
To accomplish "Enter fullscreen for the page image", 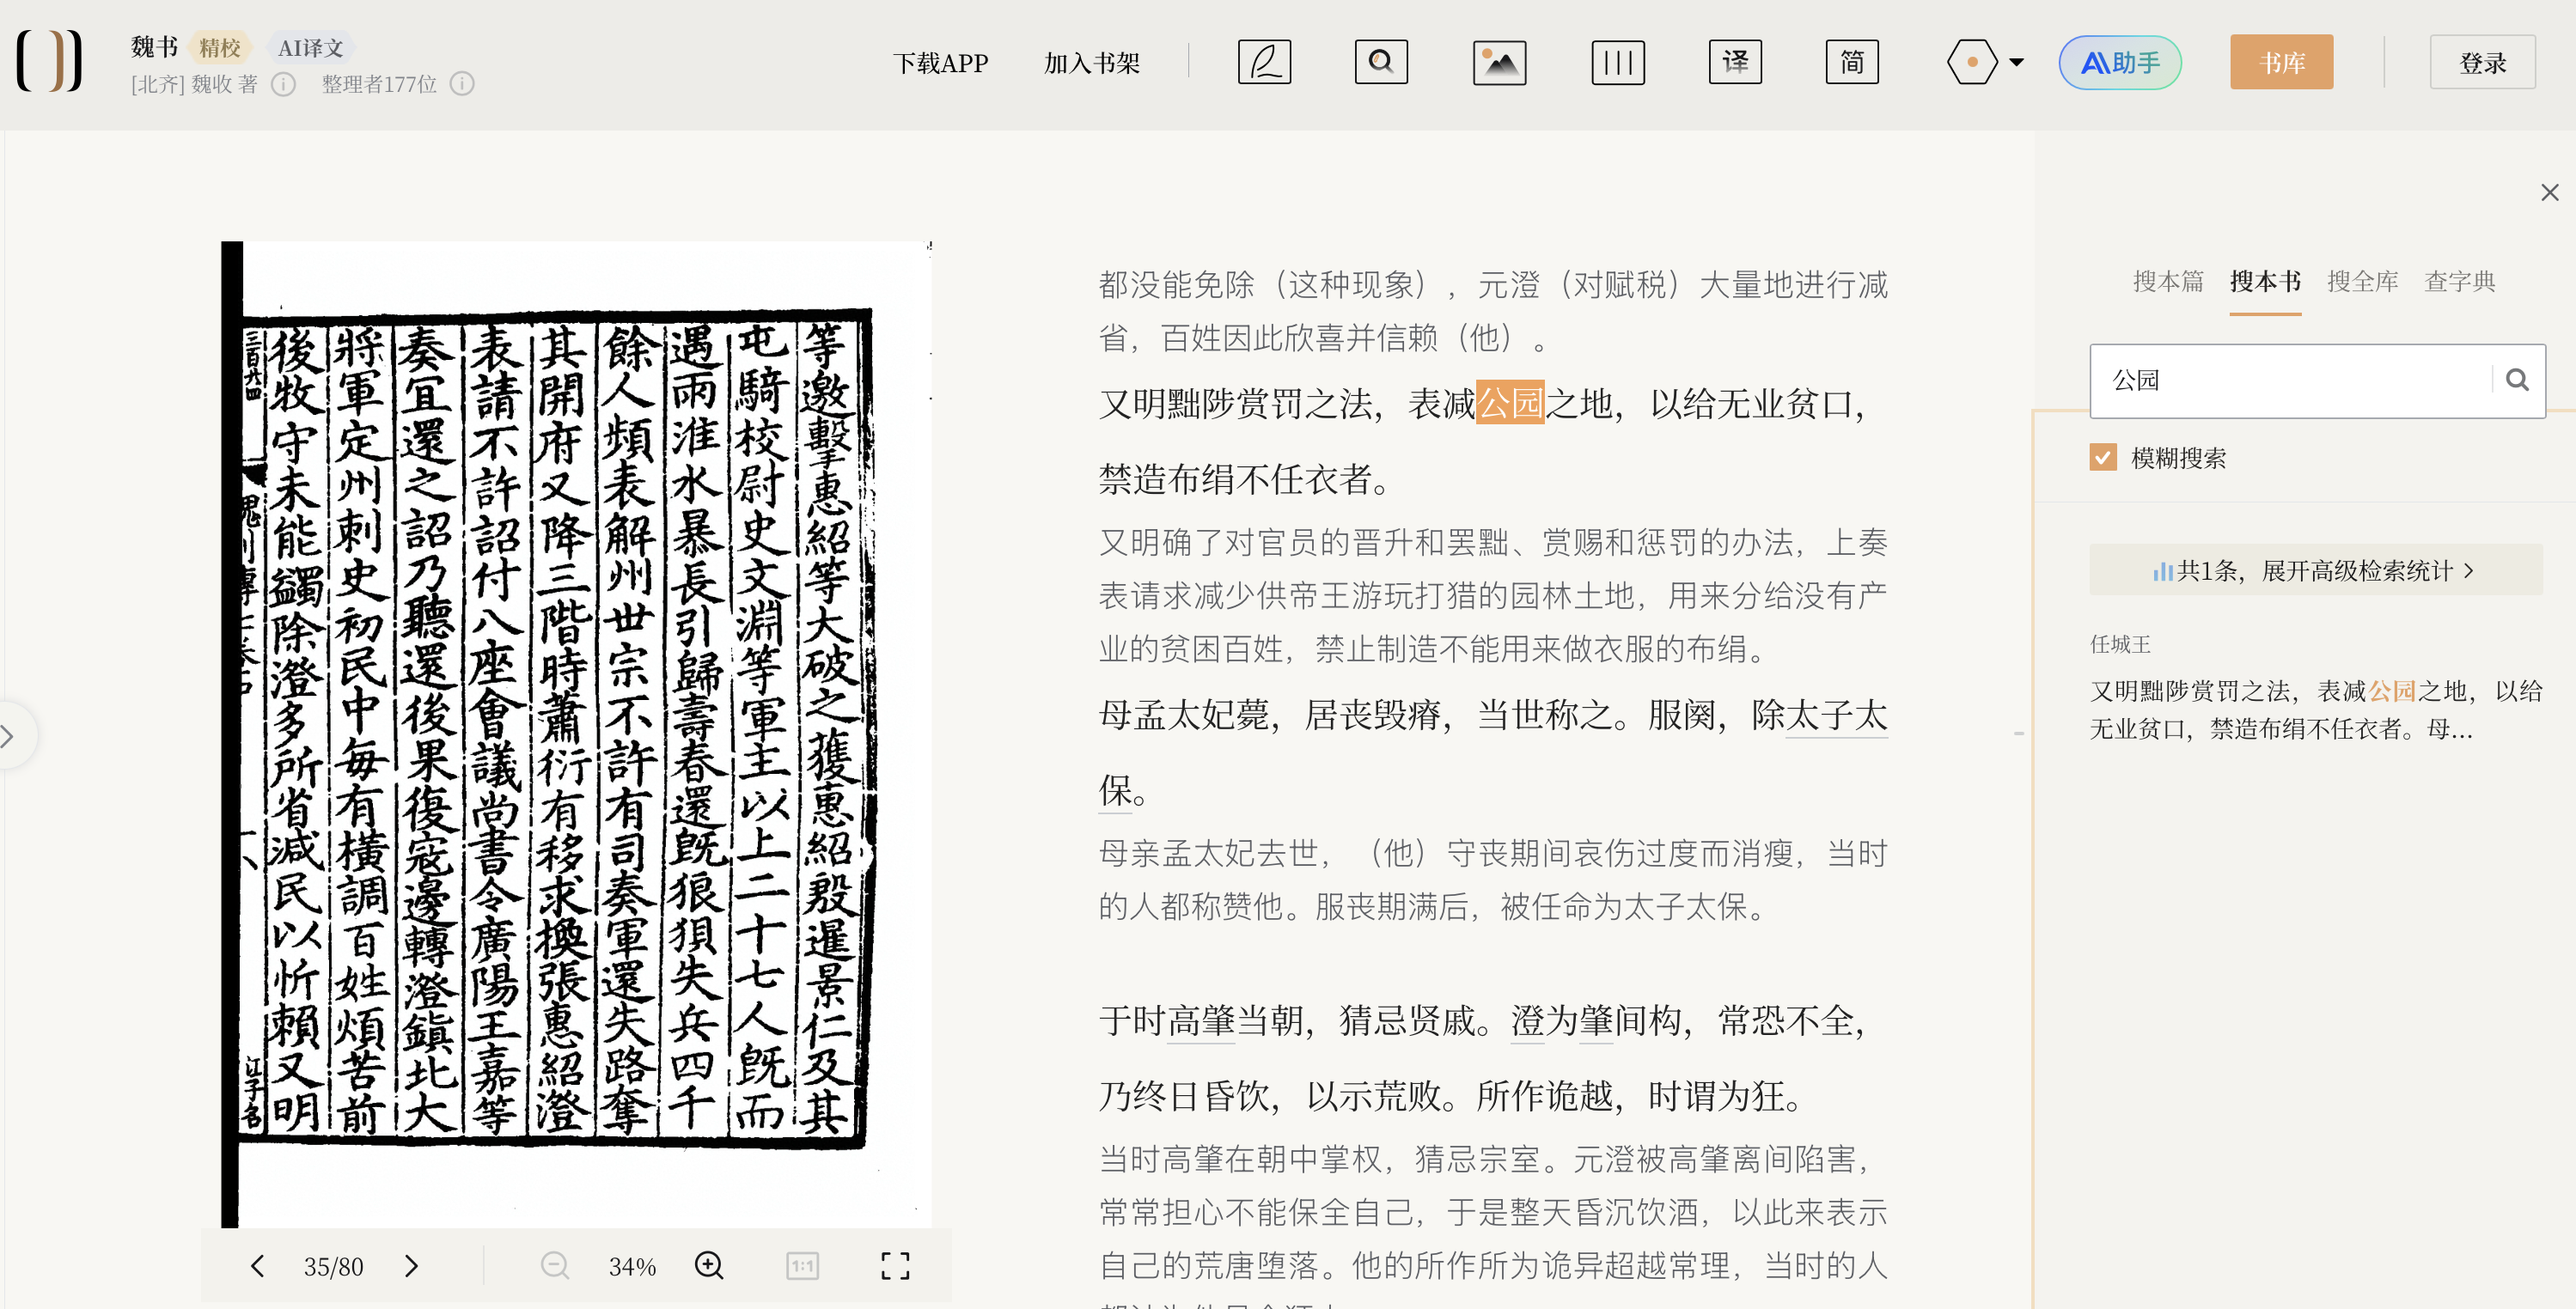I will 895,1266.
